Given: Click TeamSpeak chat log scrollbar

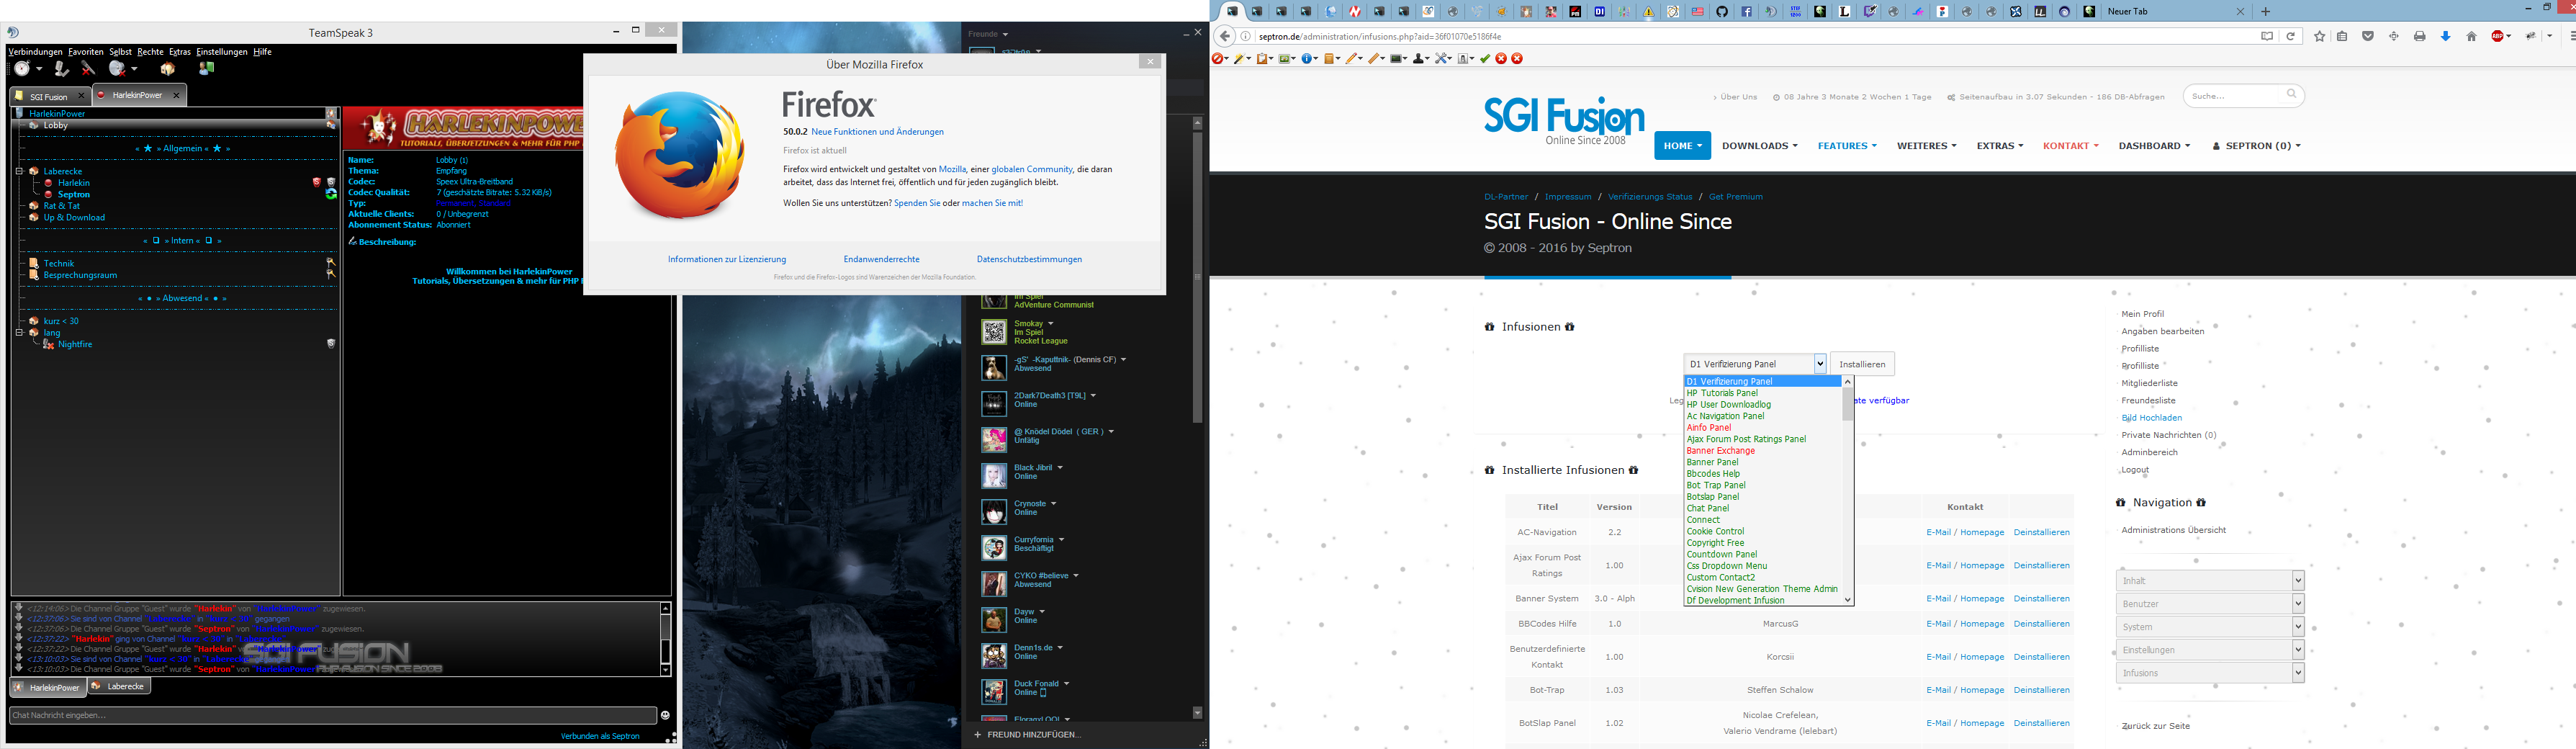Looking at the screenshot, I should [665, 639].
